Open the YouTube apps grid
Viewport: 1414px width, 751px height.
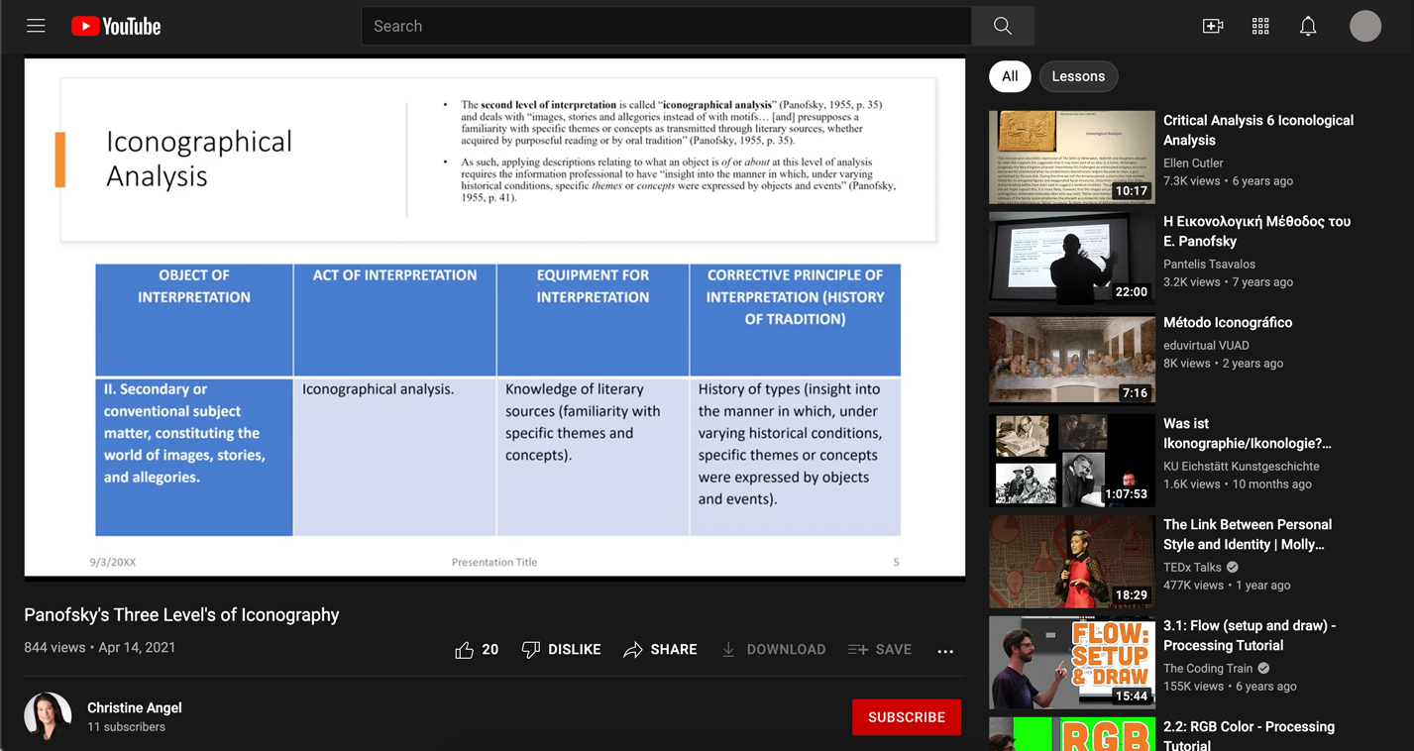pos(1260,27)
